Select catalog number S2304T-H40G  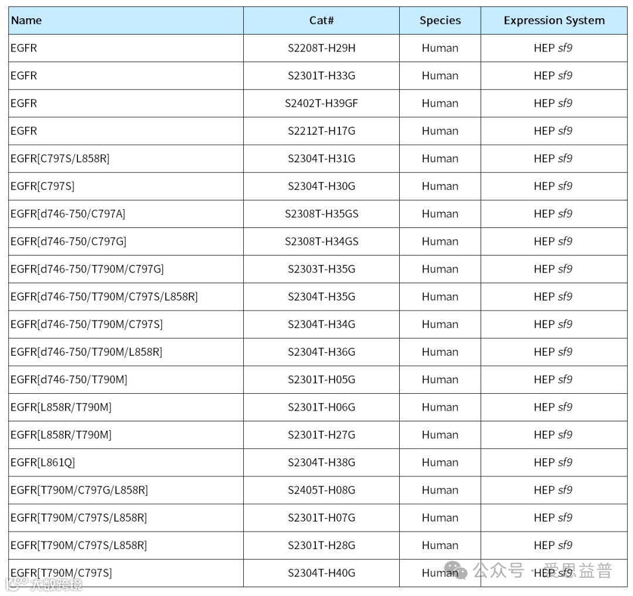click(x=321, y=573)
